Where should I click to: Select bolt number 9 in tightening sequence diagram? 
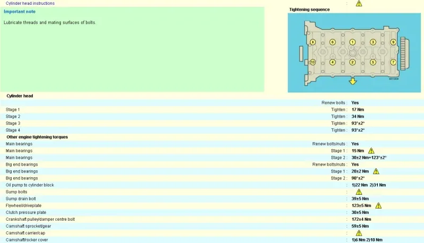[393, 42]
